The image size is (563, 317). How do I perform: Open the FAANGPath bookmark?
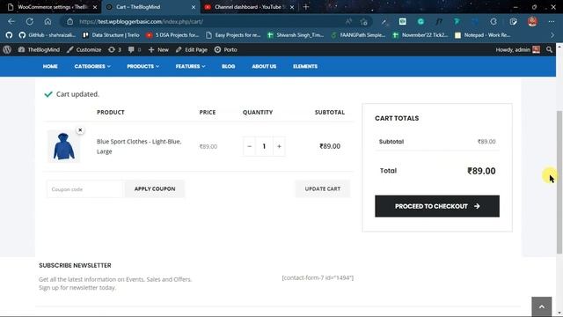pyautogui.click(x=359, y=35)
